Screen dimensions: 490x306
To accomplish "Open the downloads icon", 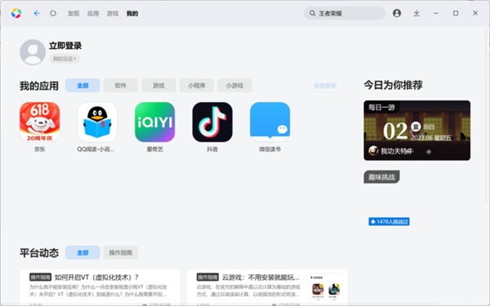I will click(x=416, y=13).
